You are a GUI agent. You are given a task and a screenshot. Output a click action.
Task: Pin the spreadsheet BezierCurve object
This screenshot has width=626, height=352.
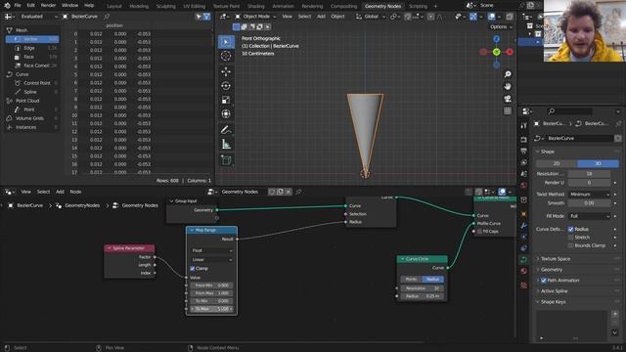tap(107, 17)
